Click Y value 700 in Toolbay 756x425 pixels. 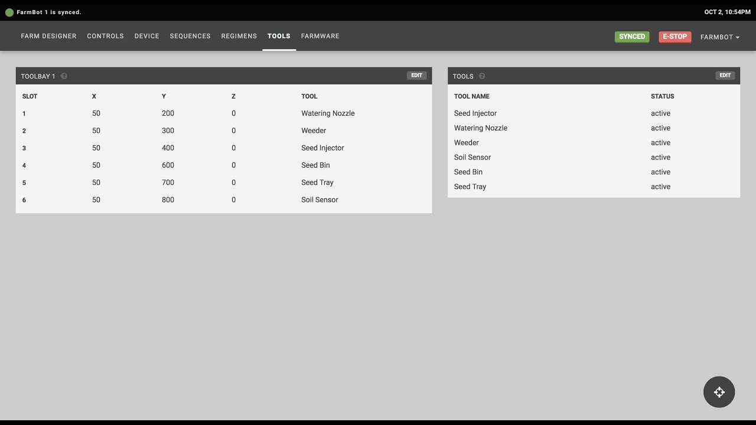(x=168, y=182)
